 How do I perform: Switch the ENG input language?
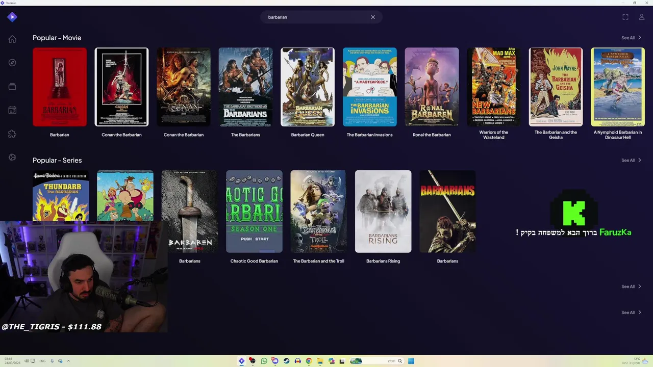click(x=42, y=361)
